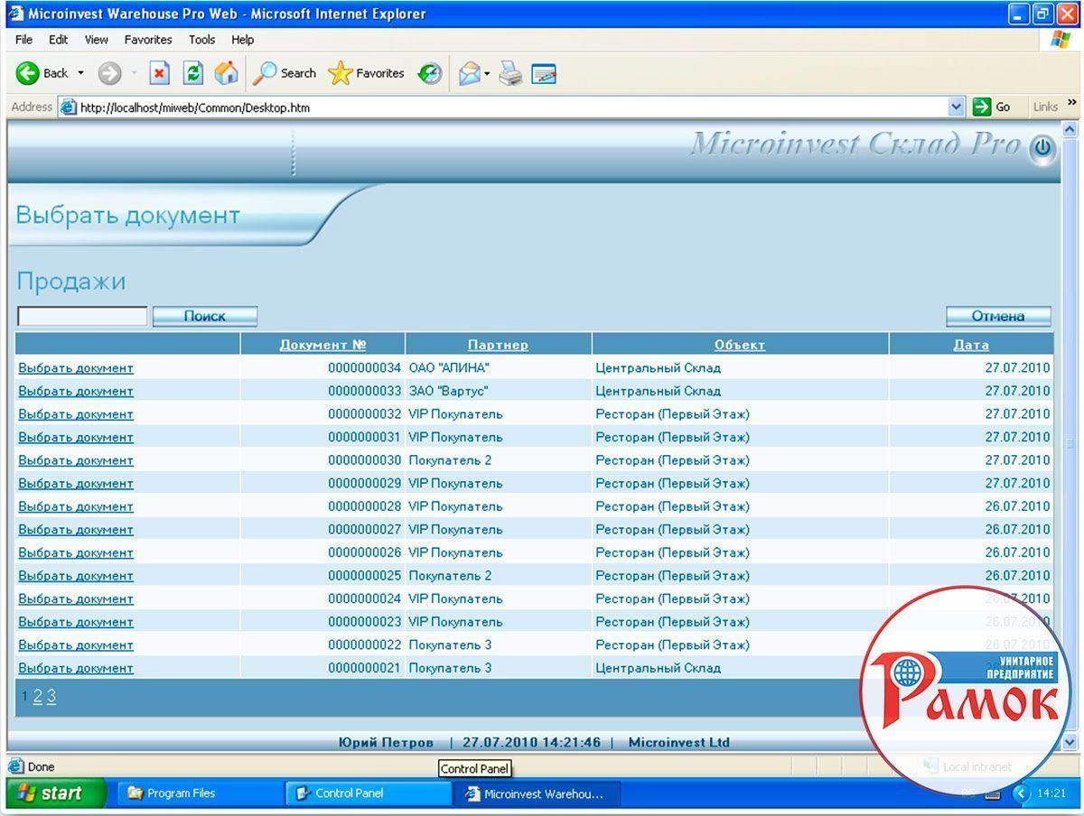Open the Back button history dropdown arrow

tap(80, 73)
